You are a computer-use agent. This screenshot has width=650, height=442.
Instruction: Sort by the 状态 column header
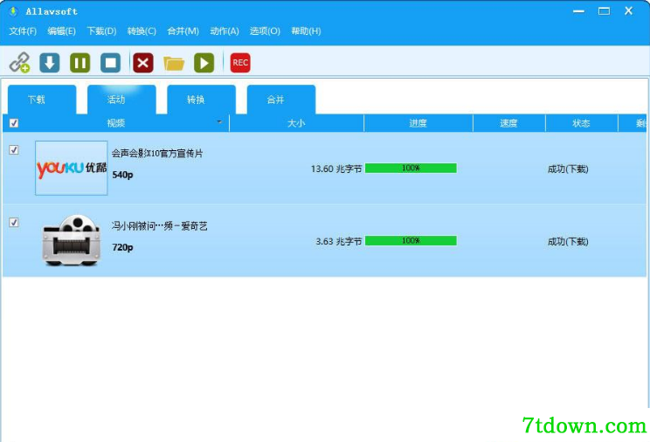tap(581, 123)
